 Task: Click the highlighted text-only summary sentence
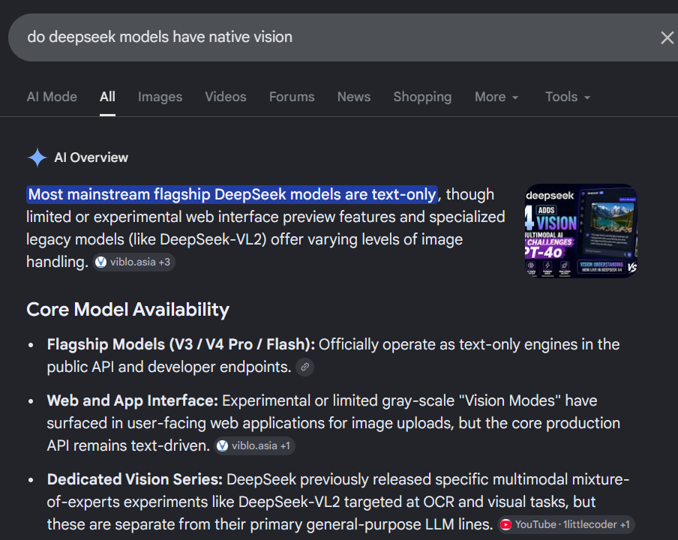coord(232,194)
